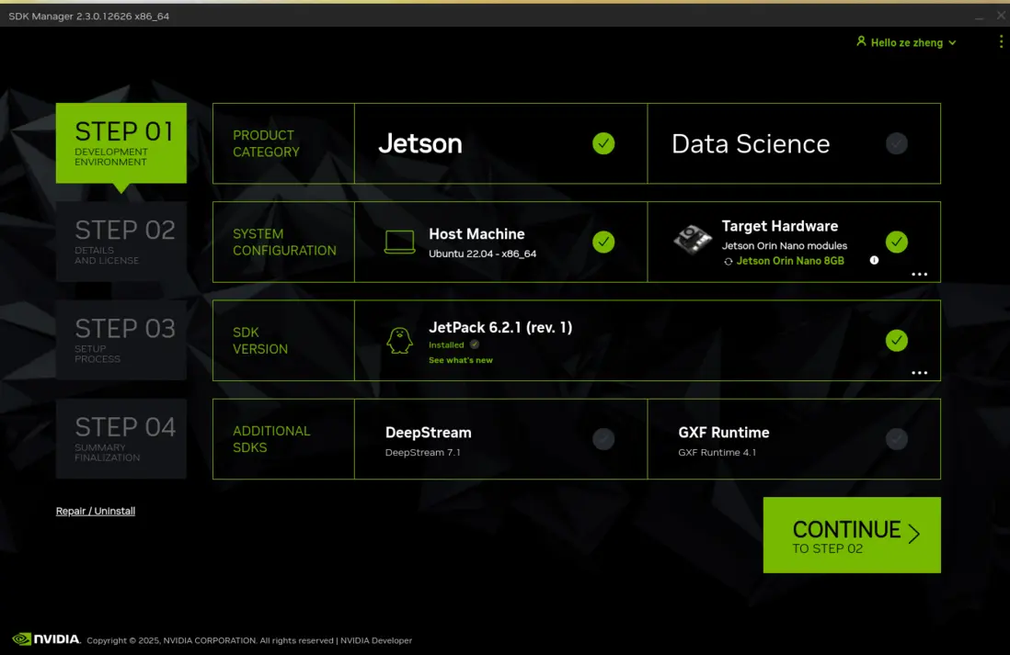Click the SDK VERSION row label
This screenshot has height=655, width=1010.
260,341
